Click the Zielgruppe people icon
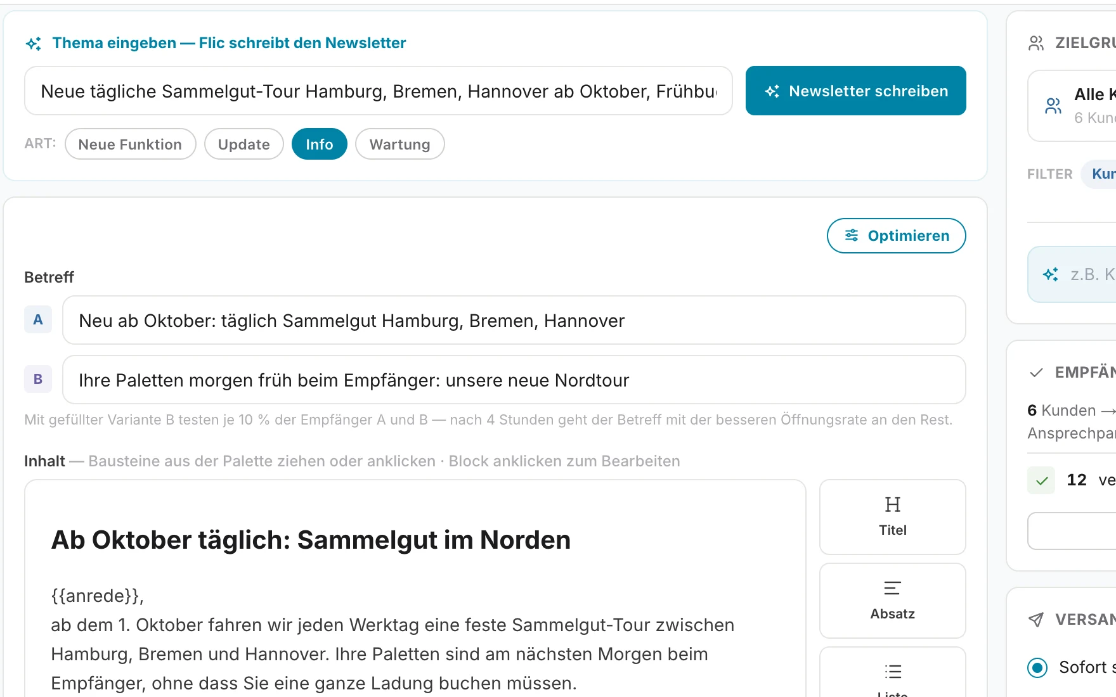 click(1036, 43)
